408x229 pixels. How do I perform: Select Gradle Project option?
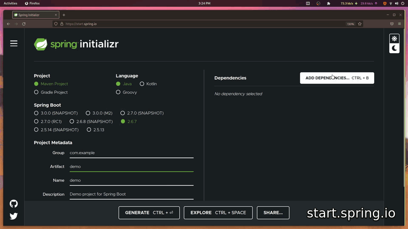36,92
